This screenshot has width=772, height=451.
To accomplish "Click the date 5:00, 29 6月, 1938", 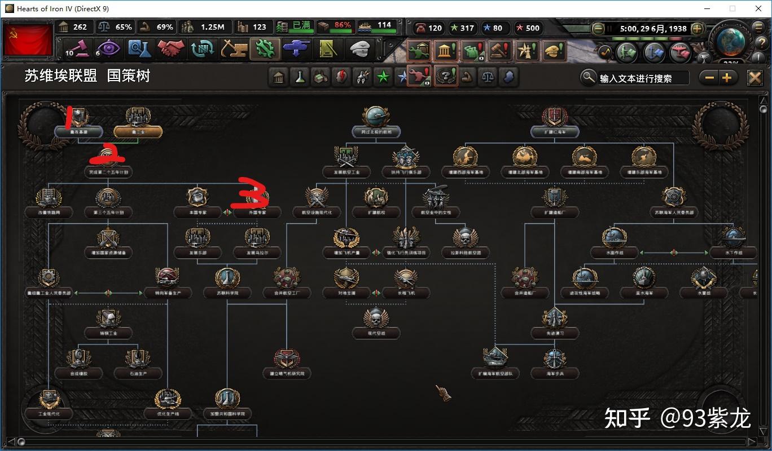I will (653, 28).
